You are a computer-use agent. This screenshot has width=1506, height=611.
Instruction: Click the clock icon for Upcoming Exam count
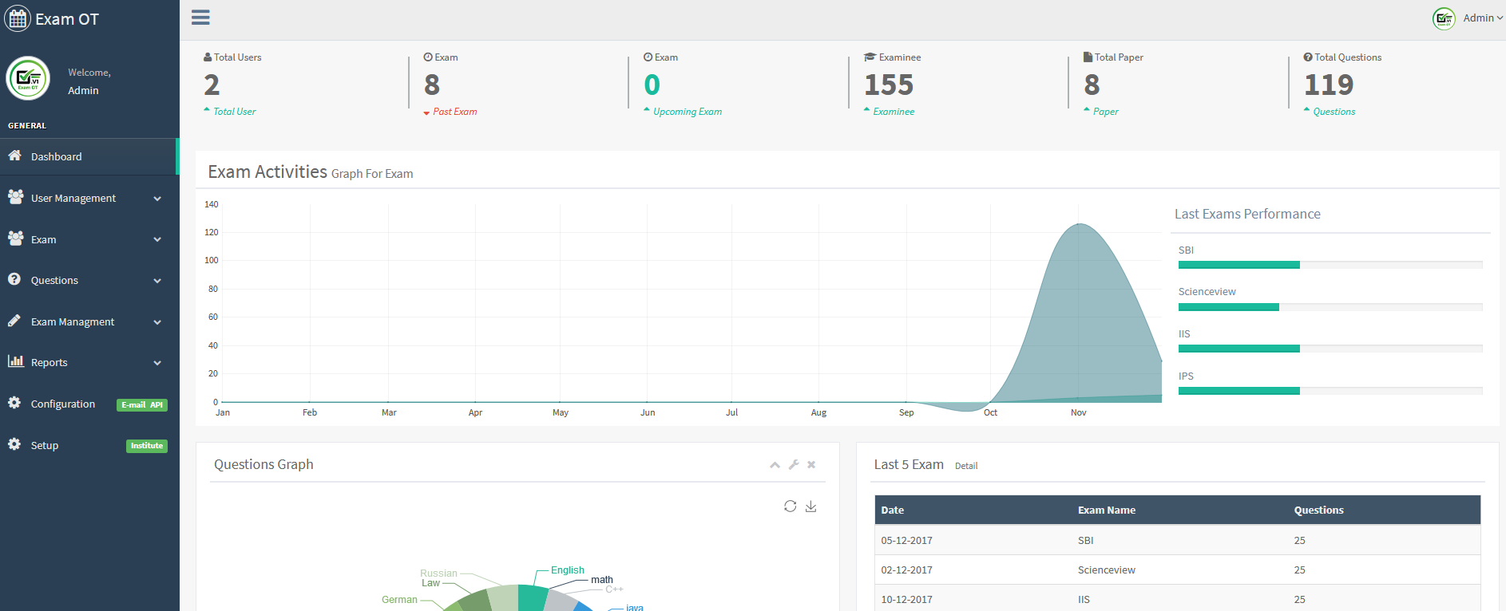(648, 57)
